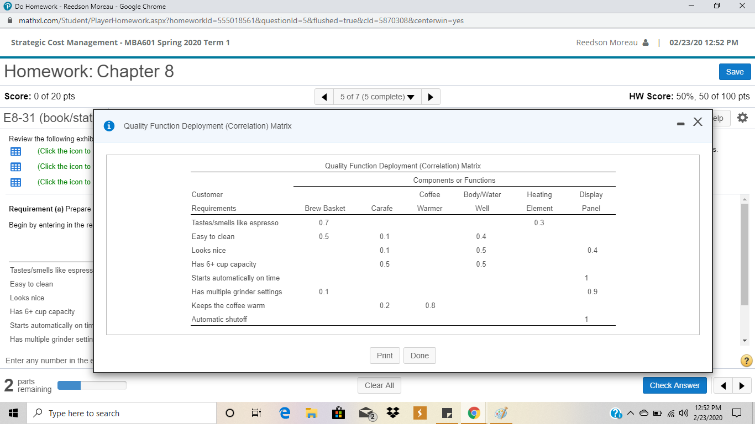The width and height of the screenshot is (755, 424).
Task: Open the second exhibit spreadsheet icon
Action: [15, 166]
